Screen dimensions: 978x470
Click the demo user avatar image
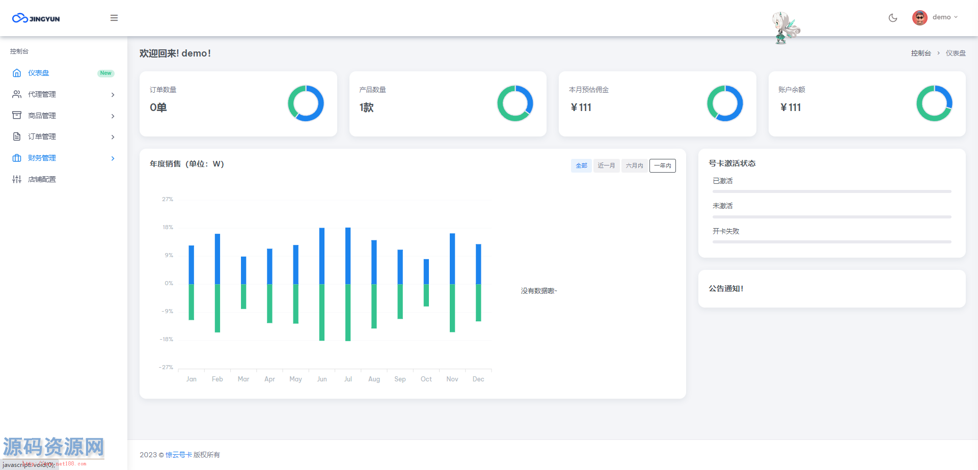[919, 18]
